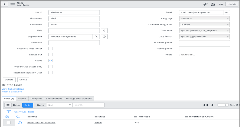Open the Roles list menu icon
The width and height of the screenshot is (240, 127).
[x=8, y=105]
